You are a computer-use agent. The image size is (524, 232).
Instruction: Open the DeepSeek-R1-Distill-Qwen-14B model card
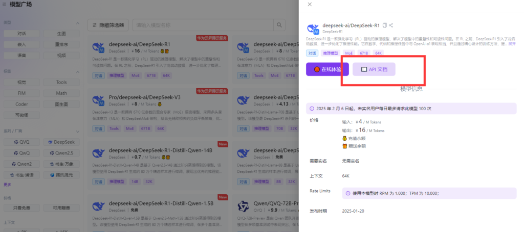click(158, 164)
